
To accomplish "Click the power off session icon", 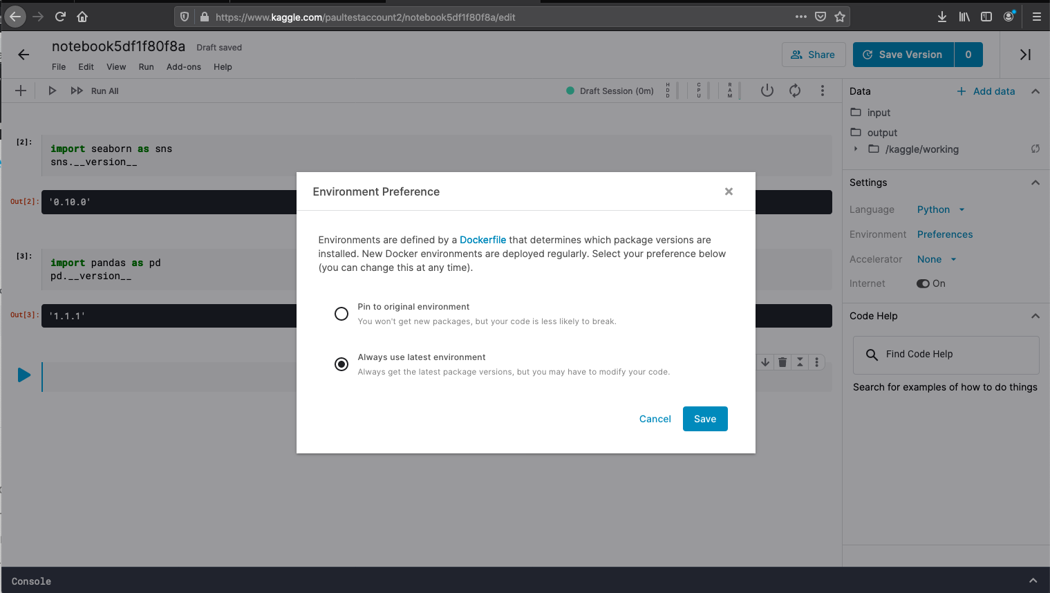I will pos(767,91).
